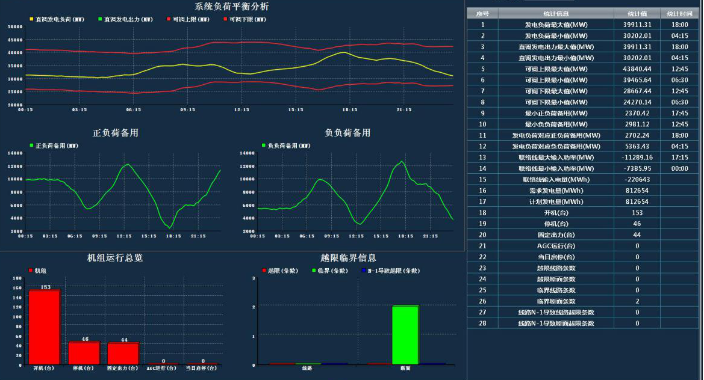Click the green 临界(条数) legend marker
The image size is (704, 380).
(x=314, y=271)
